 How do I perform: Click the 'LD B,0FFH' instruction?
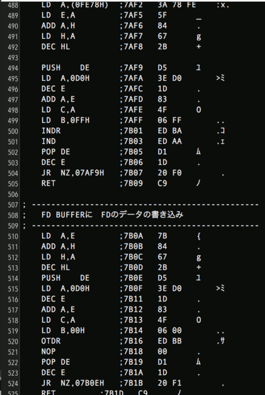click(65, 120)
